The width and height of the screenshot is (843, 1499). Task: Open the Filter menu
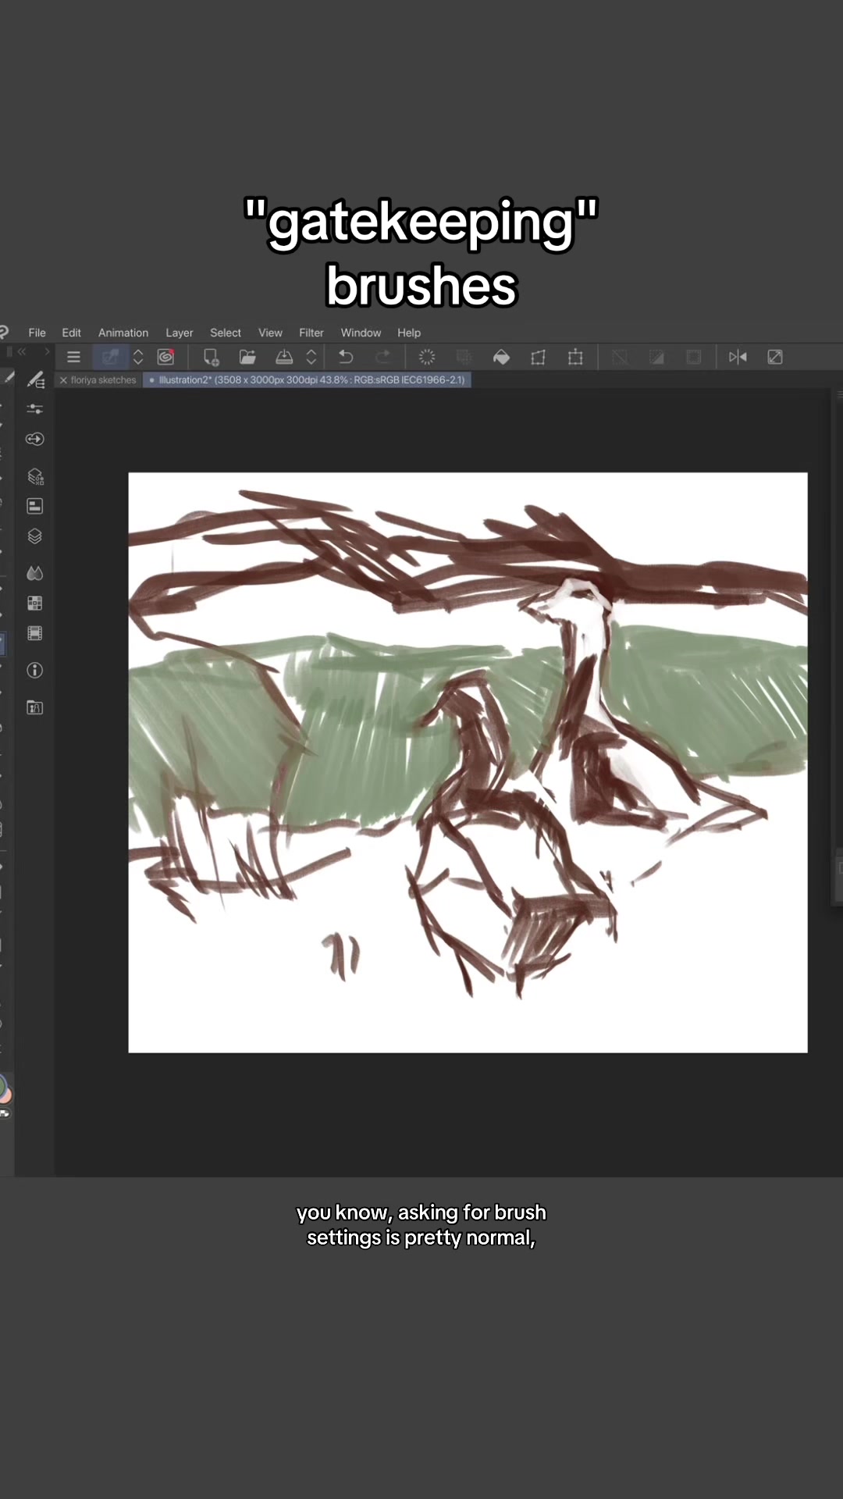(x=311, y=333)
